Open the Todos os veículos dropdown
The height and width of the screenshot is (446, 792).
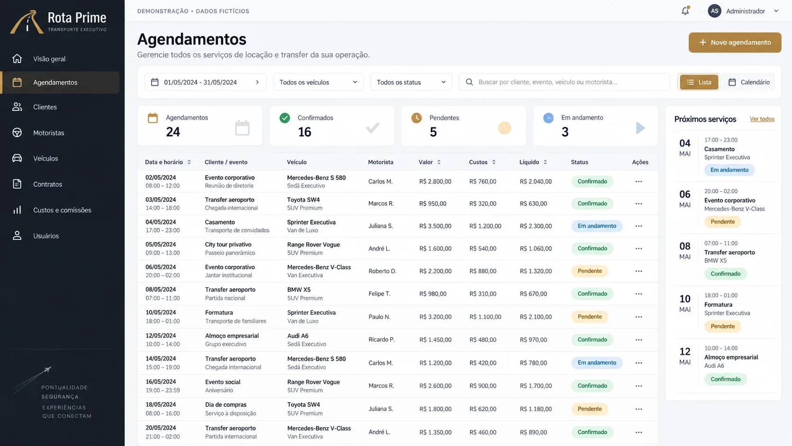318,82
